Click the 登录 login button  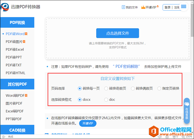(167, 7)
